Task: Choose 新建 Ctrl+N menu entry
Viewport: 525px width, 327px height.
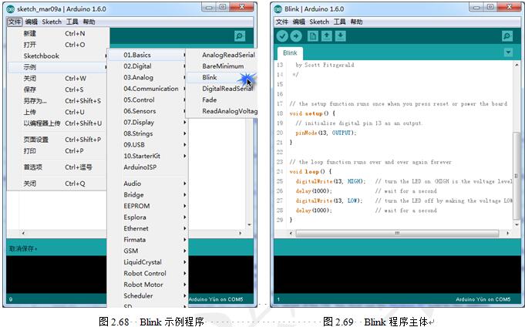Action: point(58,33)
